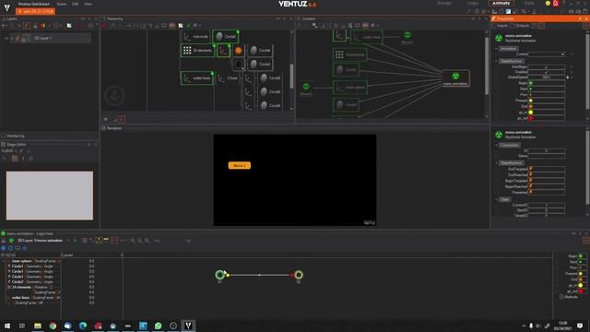Screen dimensions: 590x332
Task: Select the left green state node in timeline
Action: click(219, 275)
